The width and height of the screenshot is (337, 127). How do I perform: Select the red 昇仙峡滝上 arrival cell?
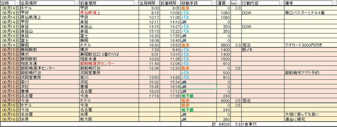click(x=109, y=13)
